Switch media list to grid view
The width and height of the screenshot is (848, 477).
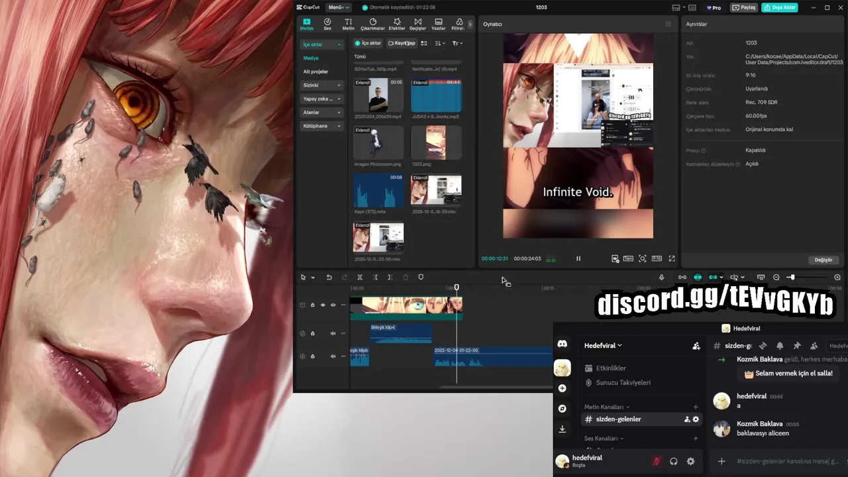click(x=425, y=43)
